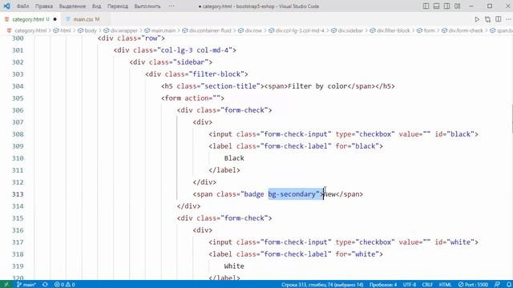Open the Файл menu
The image size is (513, 288).
tap(22, 6)
